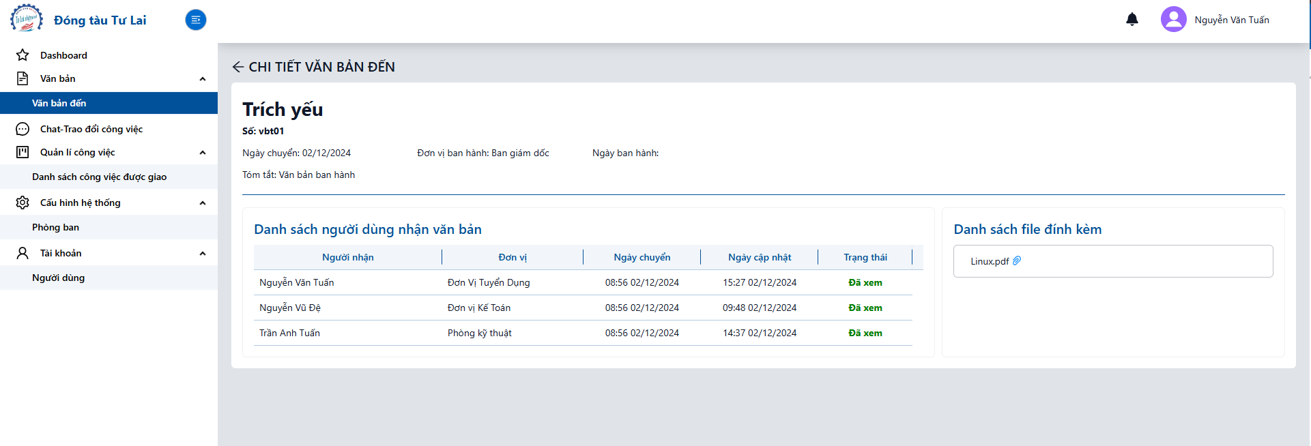Click Đã xem status for Nguyễn Vũ Đệ
This screenshot has height=446, width=1311.
click(x=865, y=308)
